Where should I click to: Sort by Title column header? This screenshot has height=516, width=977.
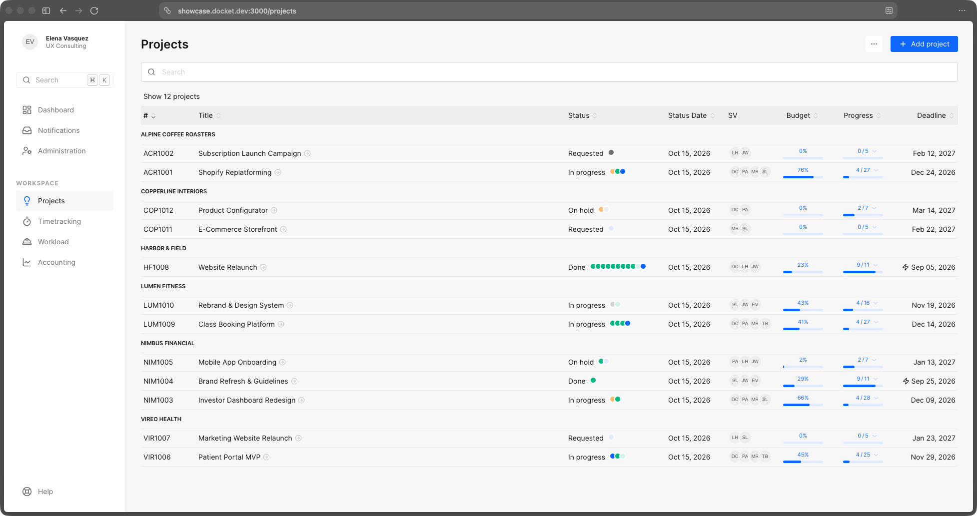209,115
